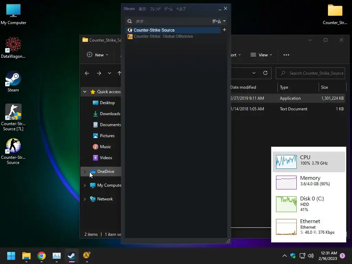Collapse the Quick access tree node

click(85, 91)
